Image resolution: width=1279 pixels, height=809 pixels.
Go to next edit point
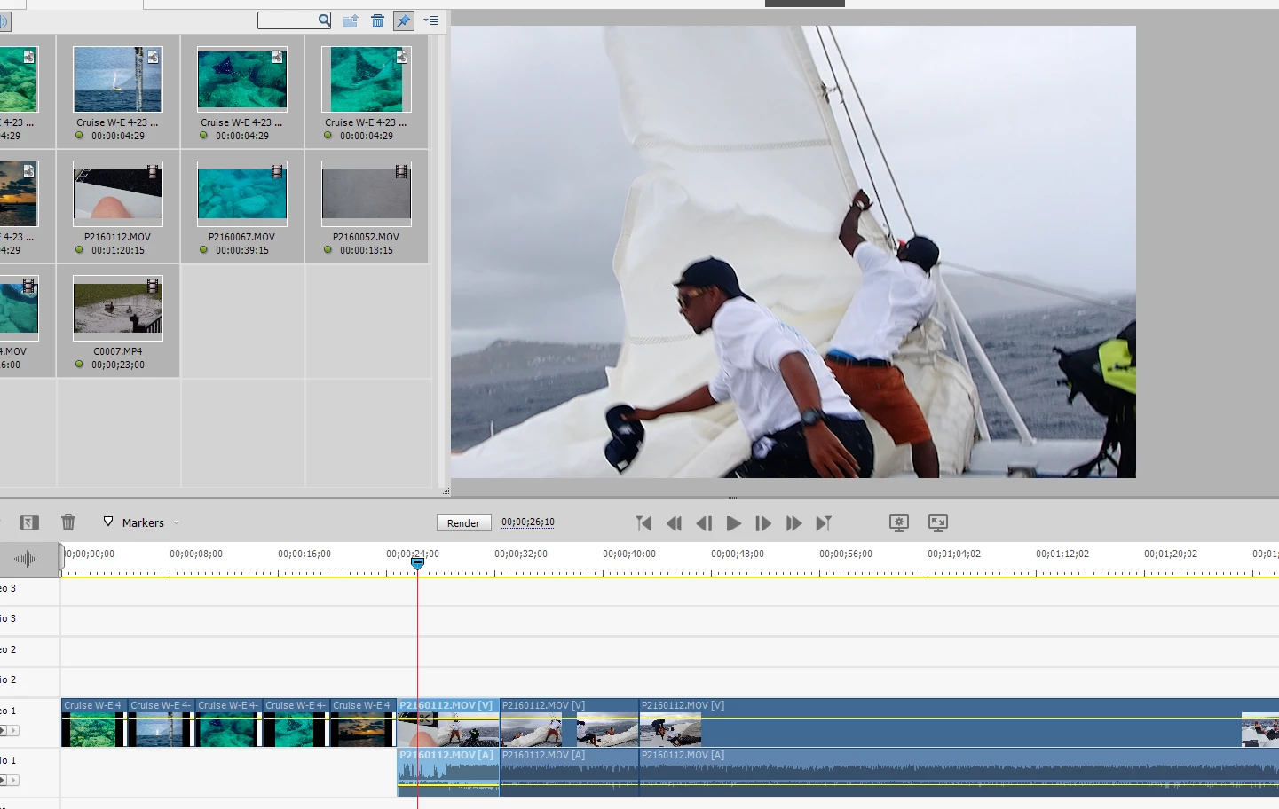tap(824, 523)
